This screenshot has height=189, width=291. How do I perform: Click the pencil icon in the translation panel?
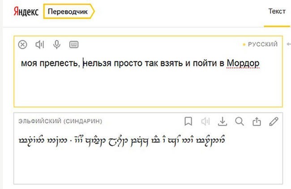click(x=274, y=122)
